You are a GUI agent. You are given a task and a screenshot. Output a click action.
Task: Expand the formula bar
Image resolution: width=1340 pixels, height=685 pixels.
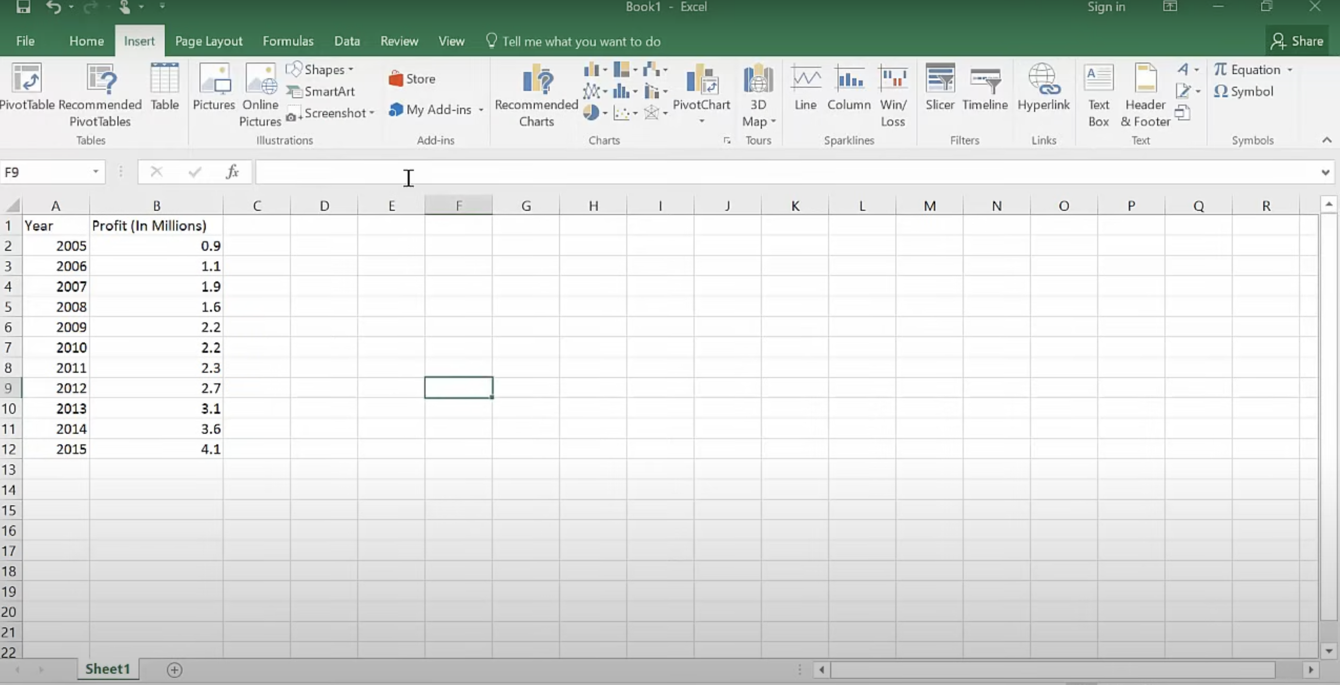click(x=1325, y=172)
